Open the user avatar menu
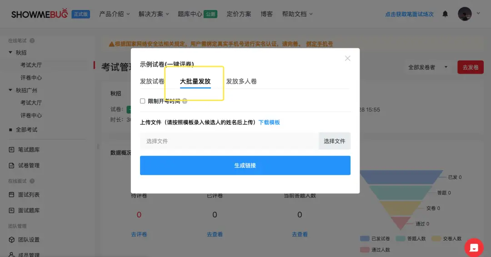This screenshot has width=491, height=257. [465, 14]
